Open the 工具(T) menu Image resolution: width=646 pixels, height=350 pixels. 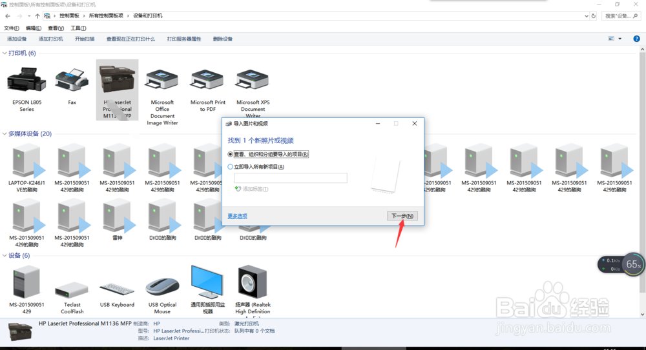coord(78,28)
